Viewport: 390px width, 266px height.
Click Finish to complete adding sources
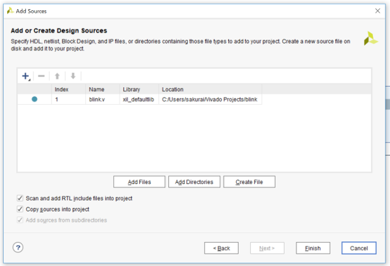coord(313,248)
